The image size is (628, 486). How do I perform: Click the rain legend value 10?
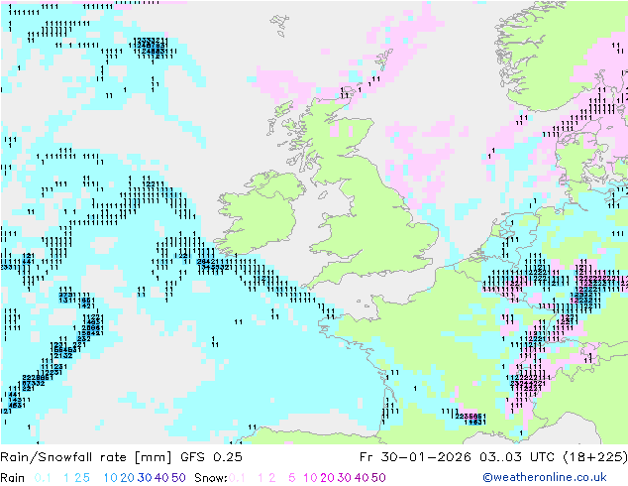coord(111,478)
